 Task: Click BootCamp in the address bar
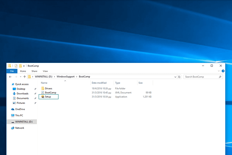84,77
